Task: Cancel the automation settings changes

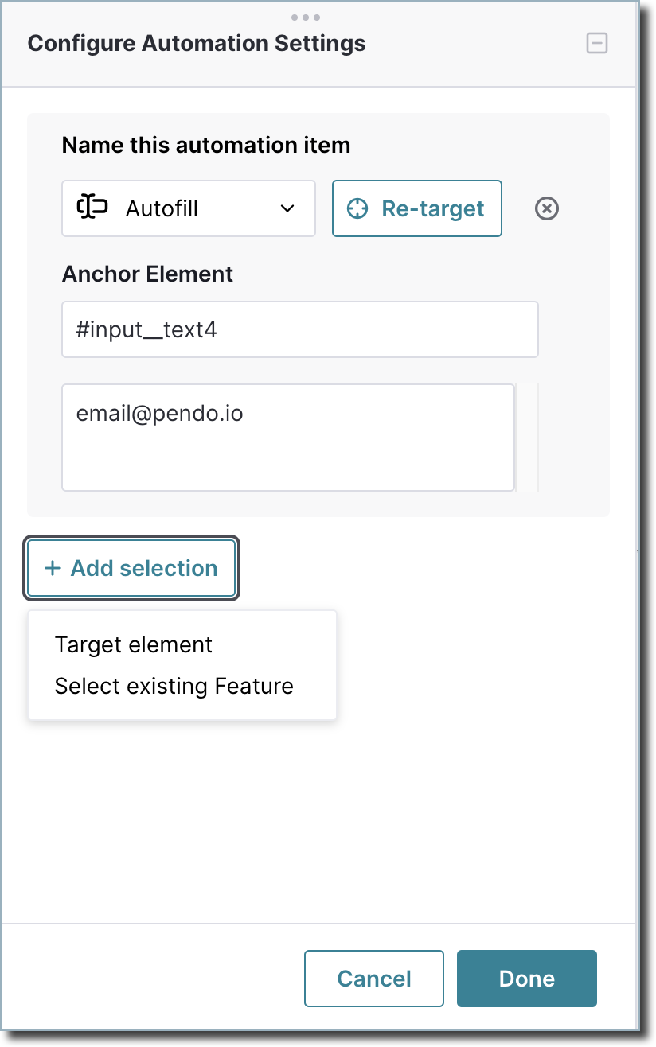Action: (374, 979)
